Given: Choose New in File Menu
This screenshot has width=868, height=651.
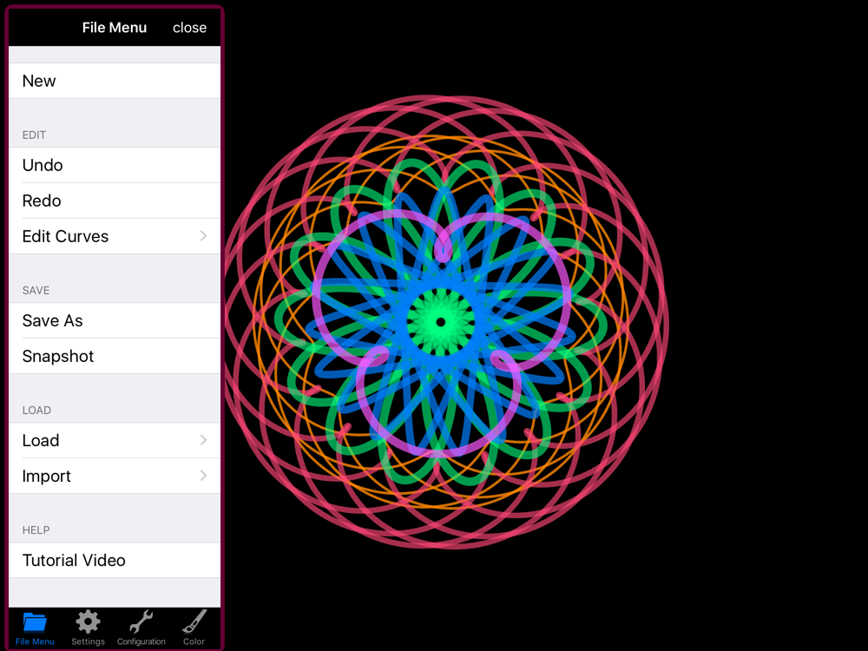Looking at the screenshot, I should point(115,81).
